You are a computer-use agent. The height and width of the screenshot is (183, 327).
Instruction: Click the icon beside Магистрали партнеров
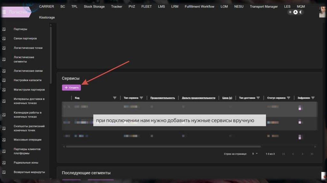(4, 90)
